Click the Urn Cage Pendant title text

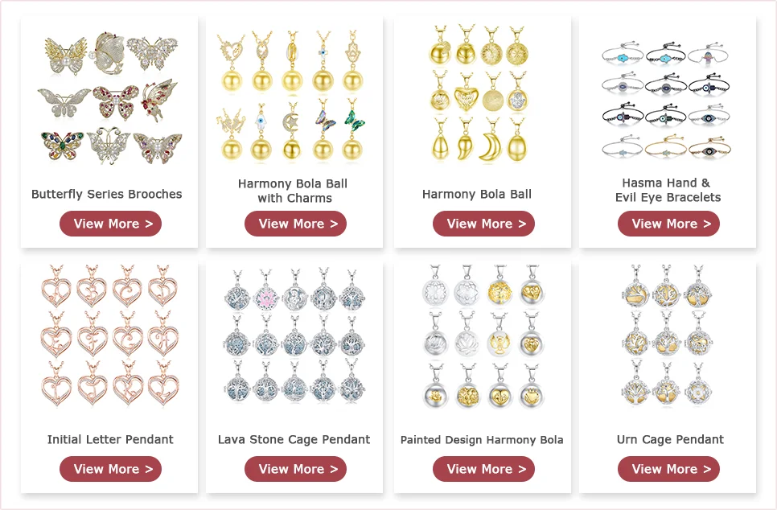tap(670, 440)
